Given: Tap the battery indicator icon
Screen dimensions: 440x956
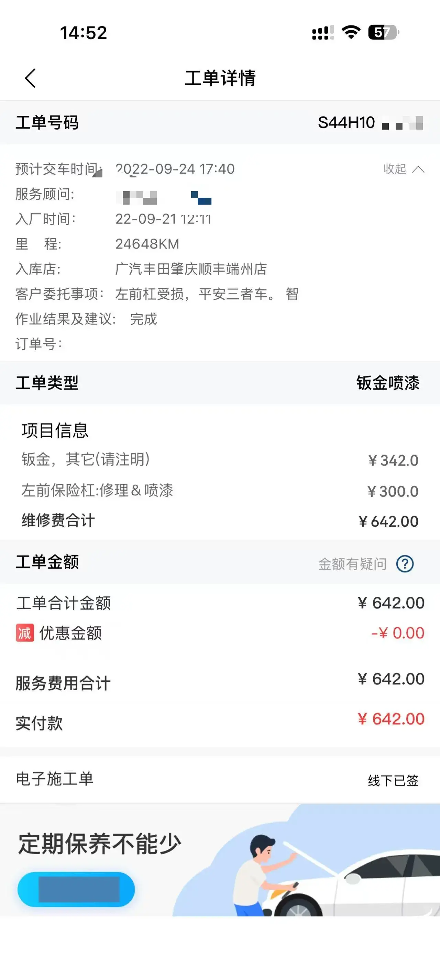Looking at the screenshot, I should (x=383, y=32).
